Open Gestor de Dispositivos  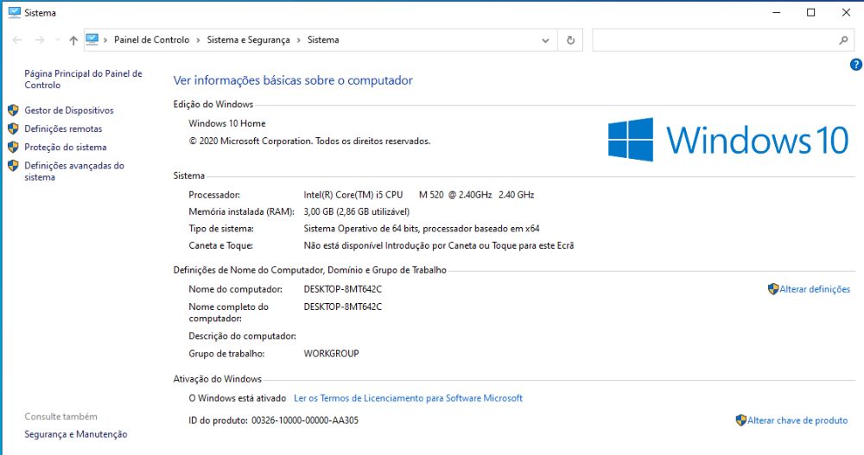(x=69, y=111)
